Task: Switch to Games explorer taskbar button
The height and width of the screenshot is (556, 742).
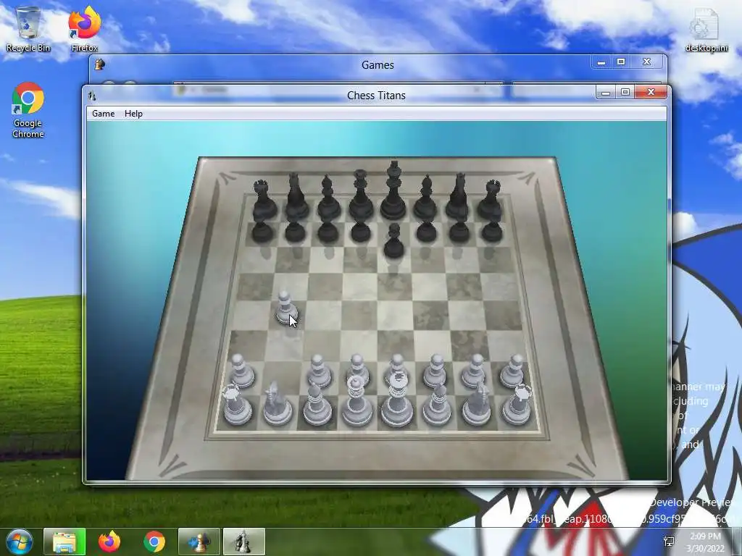Action: click(199, 542)
